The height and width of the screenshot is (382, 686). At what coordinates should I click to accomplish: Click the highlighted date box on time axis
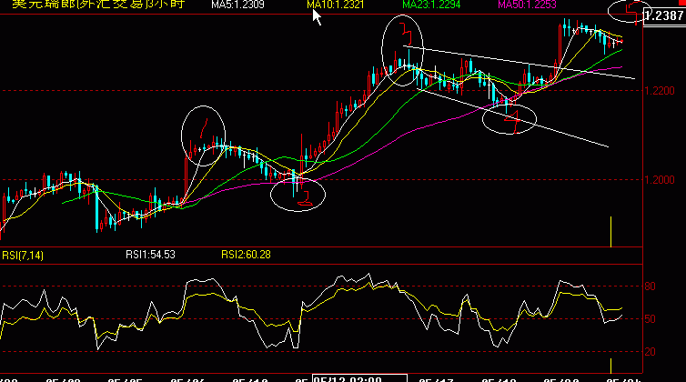pos(359,378)
